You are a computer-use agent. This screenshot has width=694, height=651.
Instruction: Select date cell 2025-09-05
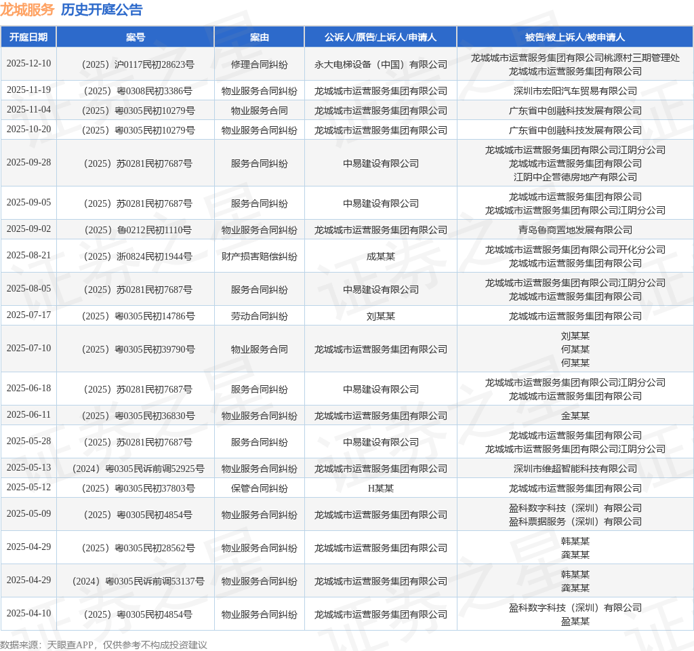[28, 202]
